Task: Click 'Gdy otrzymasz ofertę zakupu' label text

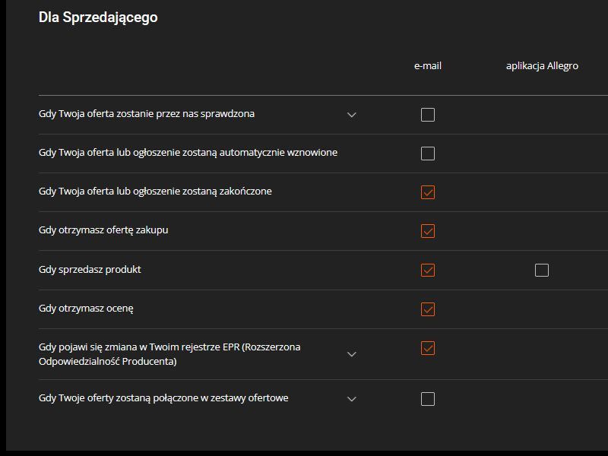Action: pyautogui.click(x=103, y=230)
